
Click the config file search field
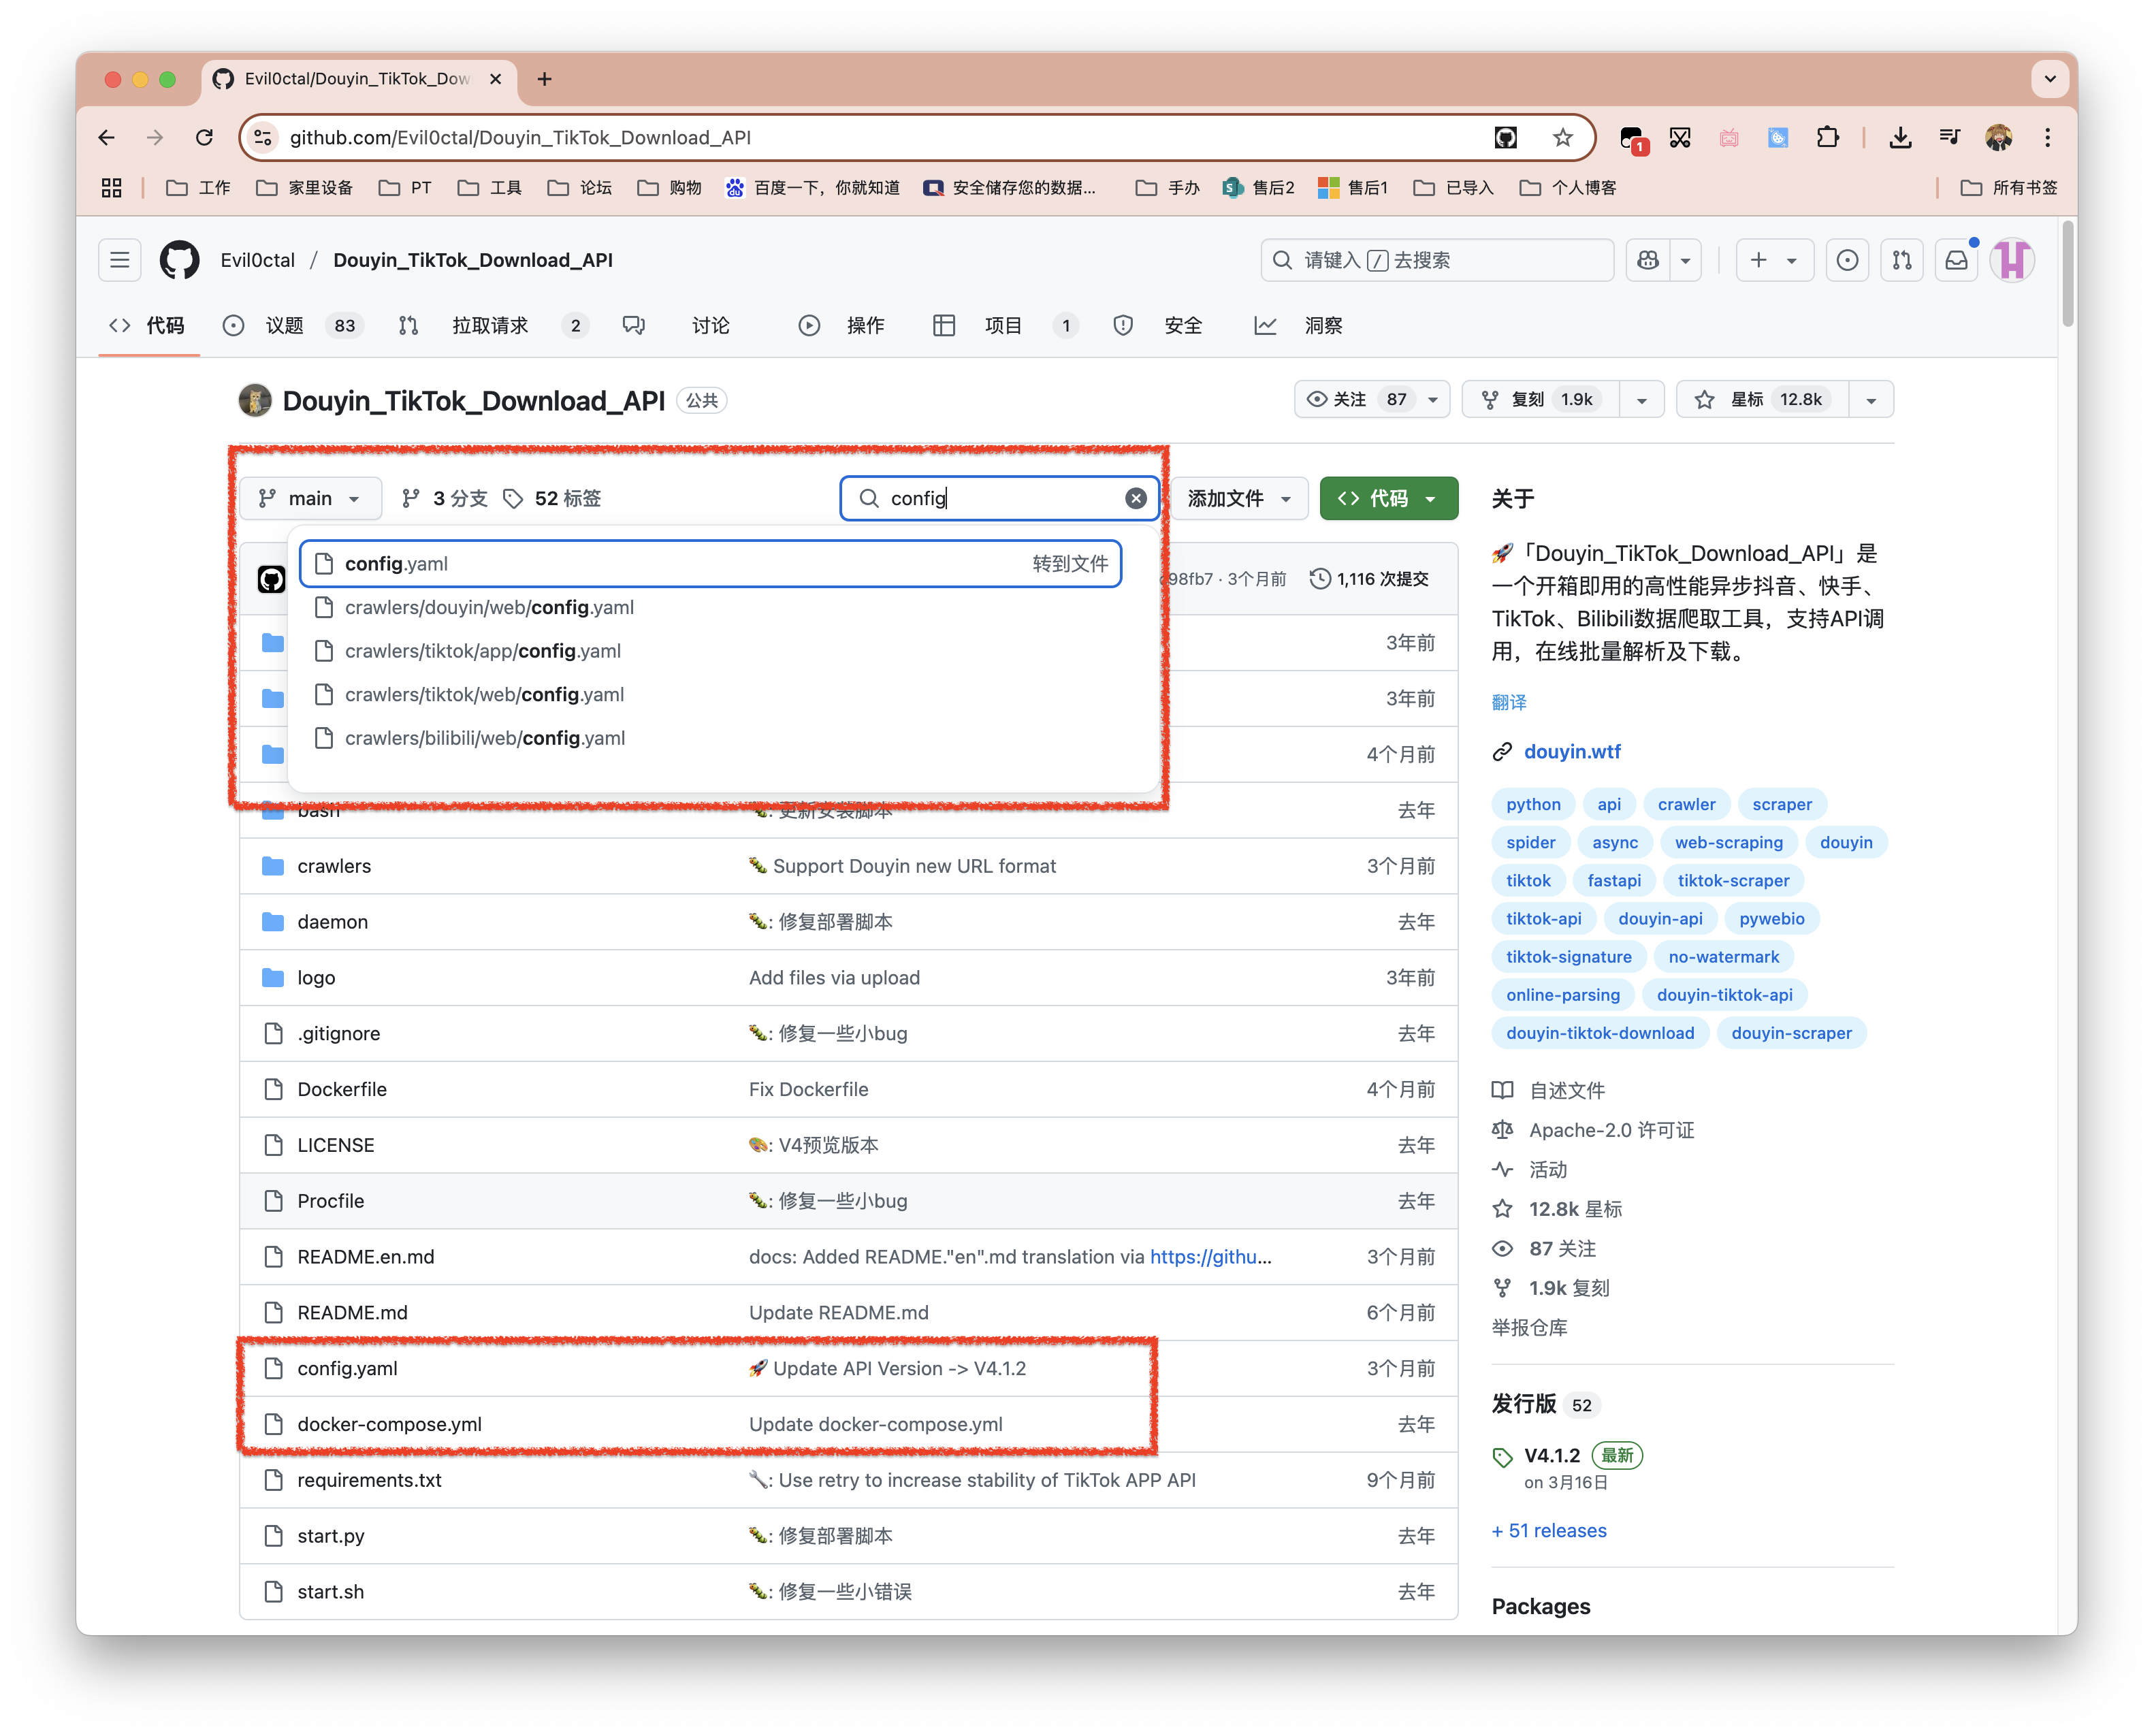click(x=999, y=498)
